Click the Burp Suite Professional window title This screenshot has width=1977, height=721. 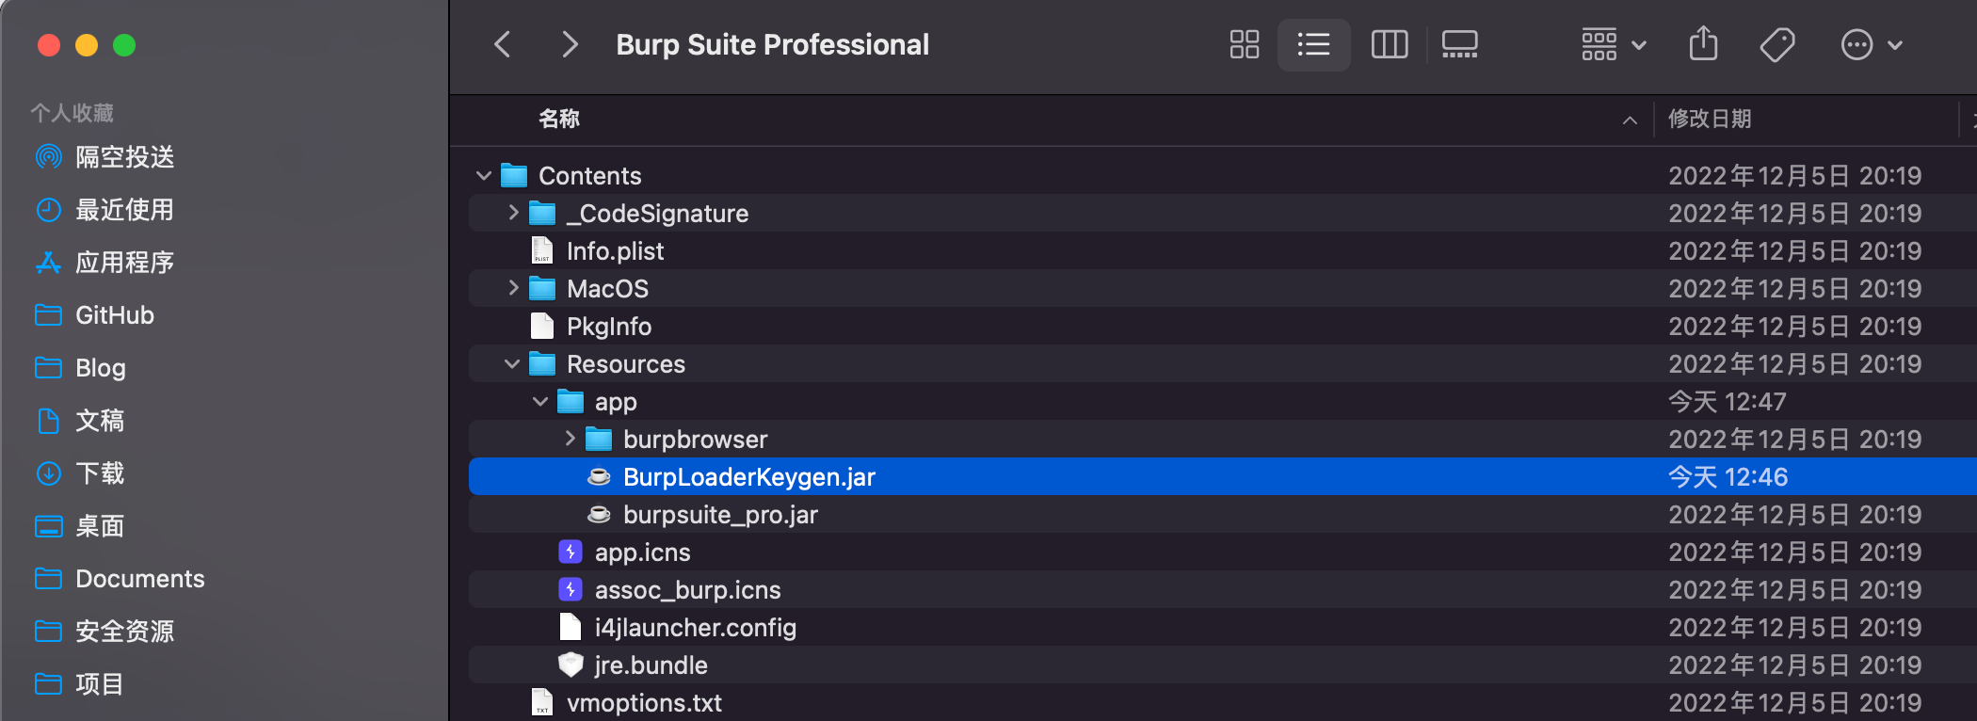click(x=772, y=44)
